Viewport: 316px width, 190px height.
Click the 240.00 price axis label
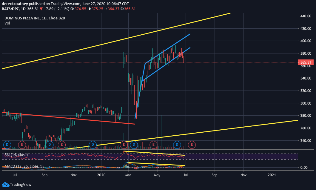(306, 141)
